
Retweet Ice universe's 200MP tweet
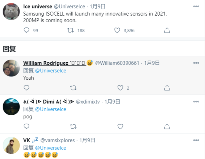71,30
